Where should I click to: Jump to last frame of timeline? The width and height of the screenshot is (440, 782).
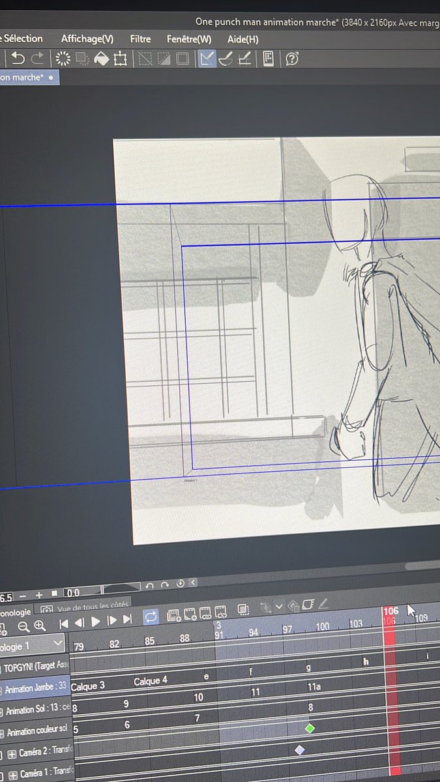pyautogui.click(x=127, y=619)
